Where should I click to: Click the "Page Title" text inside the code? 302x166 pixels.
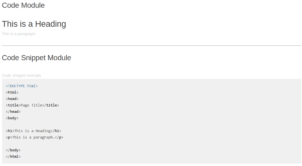coord(31,105)
